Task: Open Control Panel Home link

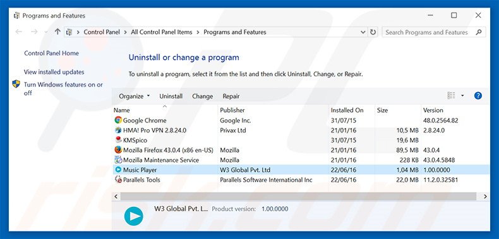Action: (51, 53)
